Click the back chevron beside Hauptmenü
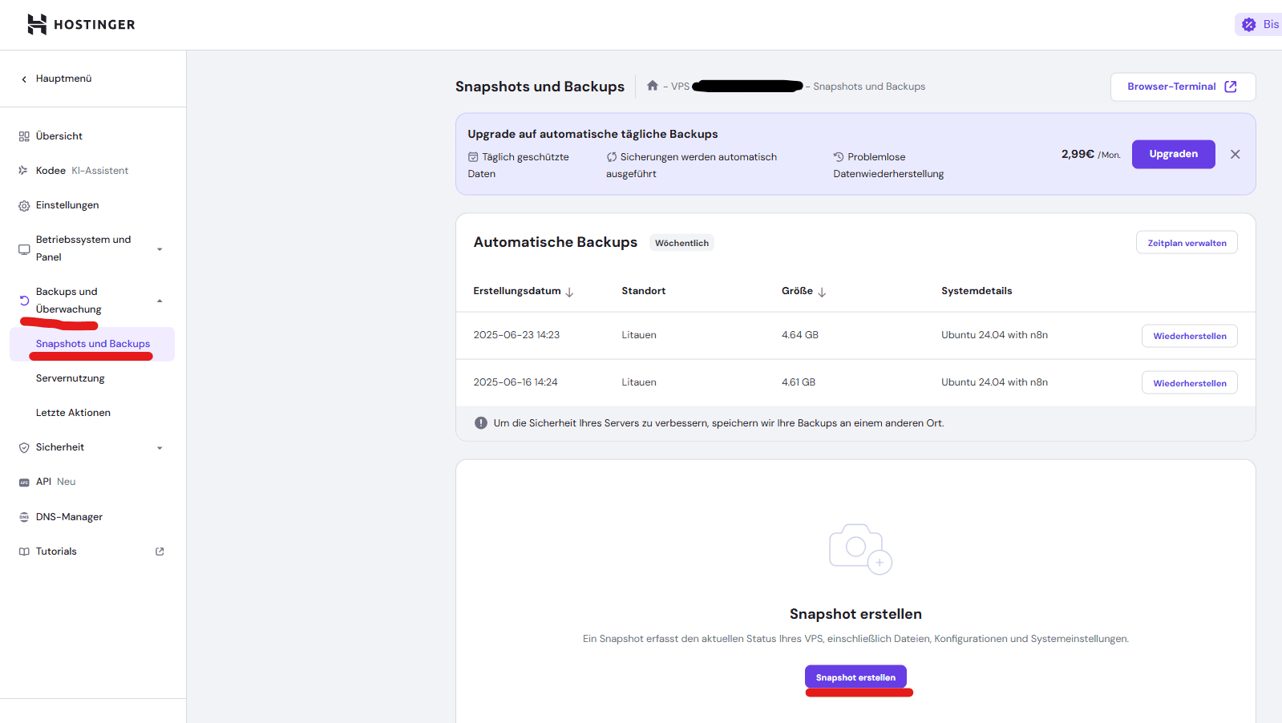Screen dimensions: 1282x723 (24, 79)
